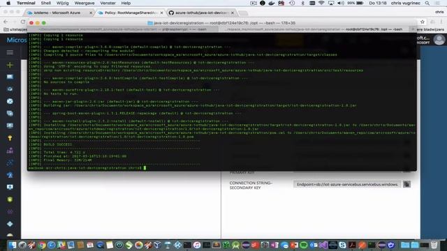The height and width of the screenshot is (251, 447).
Task: Copy the secondary key connection string
Action: 406,184
